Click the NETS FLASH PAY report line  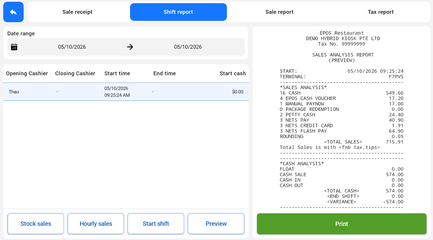[x=341, y=131]
